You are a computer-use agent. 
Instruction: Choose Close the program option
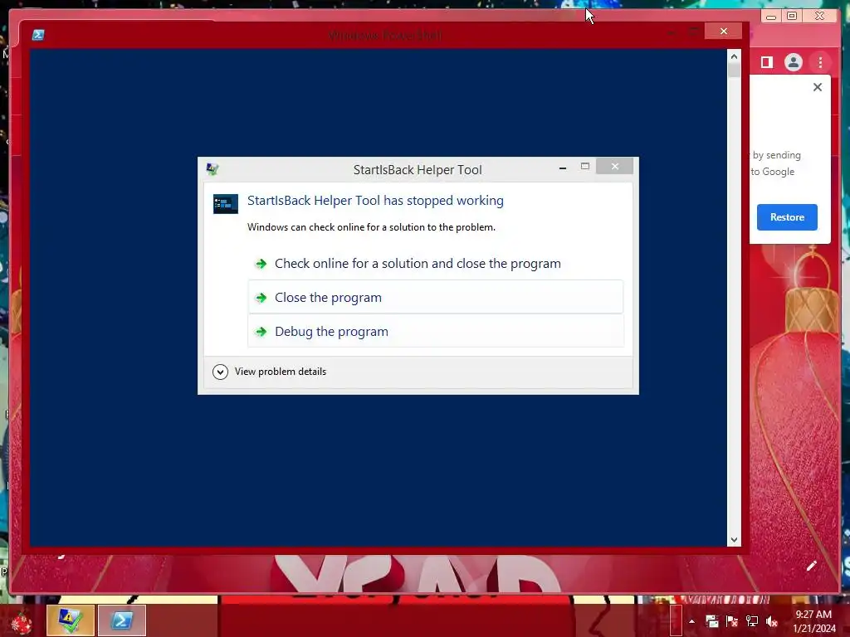tap(436, 298)
